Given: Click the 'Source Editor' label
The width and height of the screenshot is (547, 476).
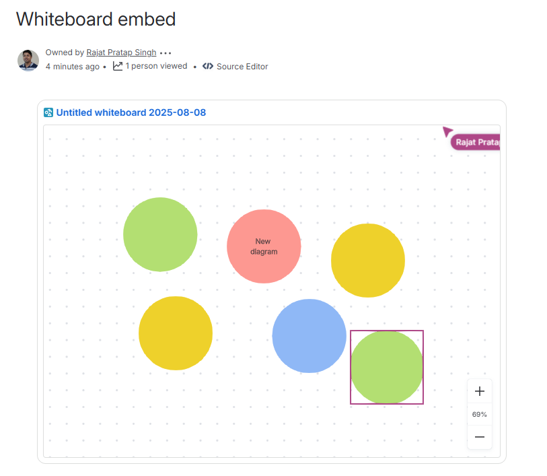Looking at the screenshot, I should (242, 67).
